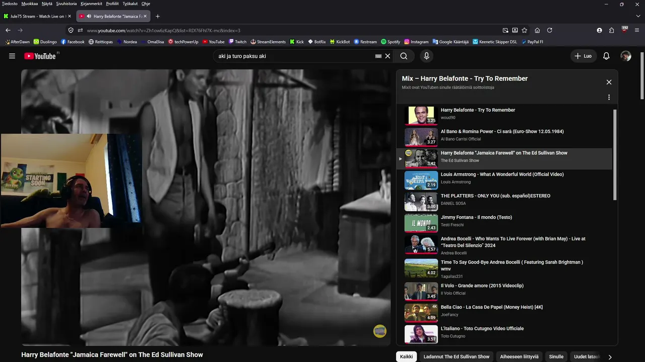Open site permissions icon in address bar
Viewport: 645px width, 362px height.
point(80,30)
